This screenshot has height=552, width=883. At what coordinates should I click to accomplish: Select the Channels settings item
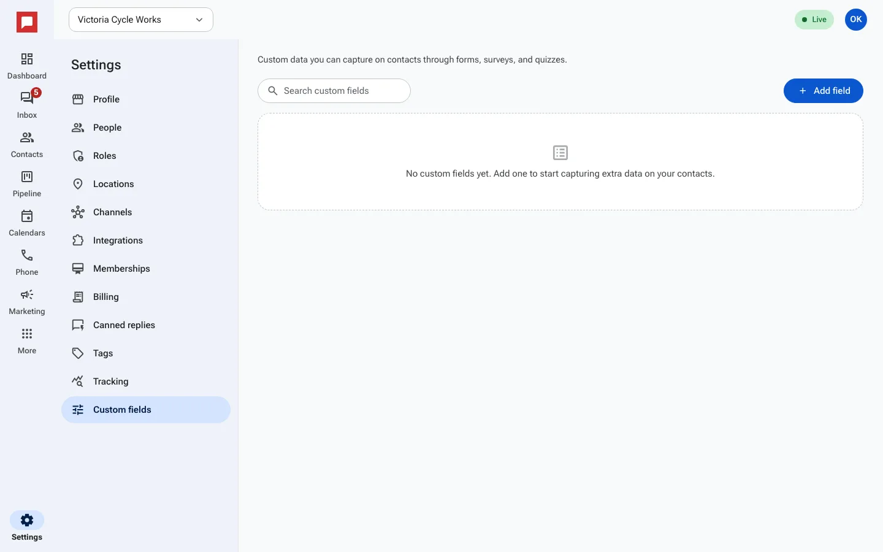tap(146, 212)
